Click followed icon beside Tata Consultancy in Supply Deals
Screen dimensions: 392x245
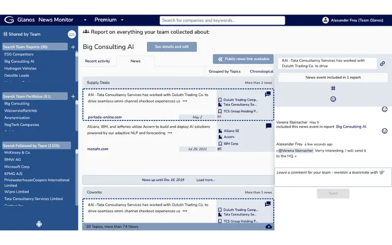[x=220, y=104]
